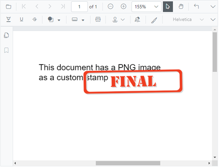The height and width of the screenshot is (167, 219).
Task: Open the Helvetica font dropdown
Action: point(188,20)
